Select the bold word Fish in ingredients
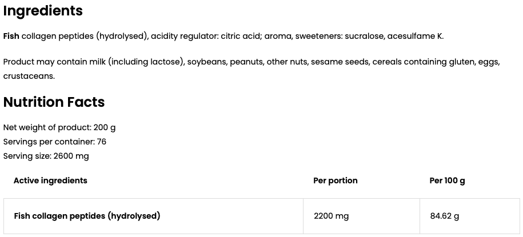 (x=11, y=36)
